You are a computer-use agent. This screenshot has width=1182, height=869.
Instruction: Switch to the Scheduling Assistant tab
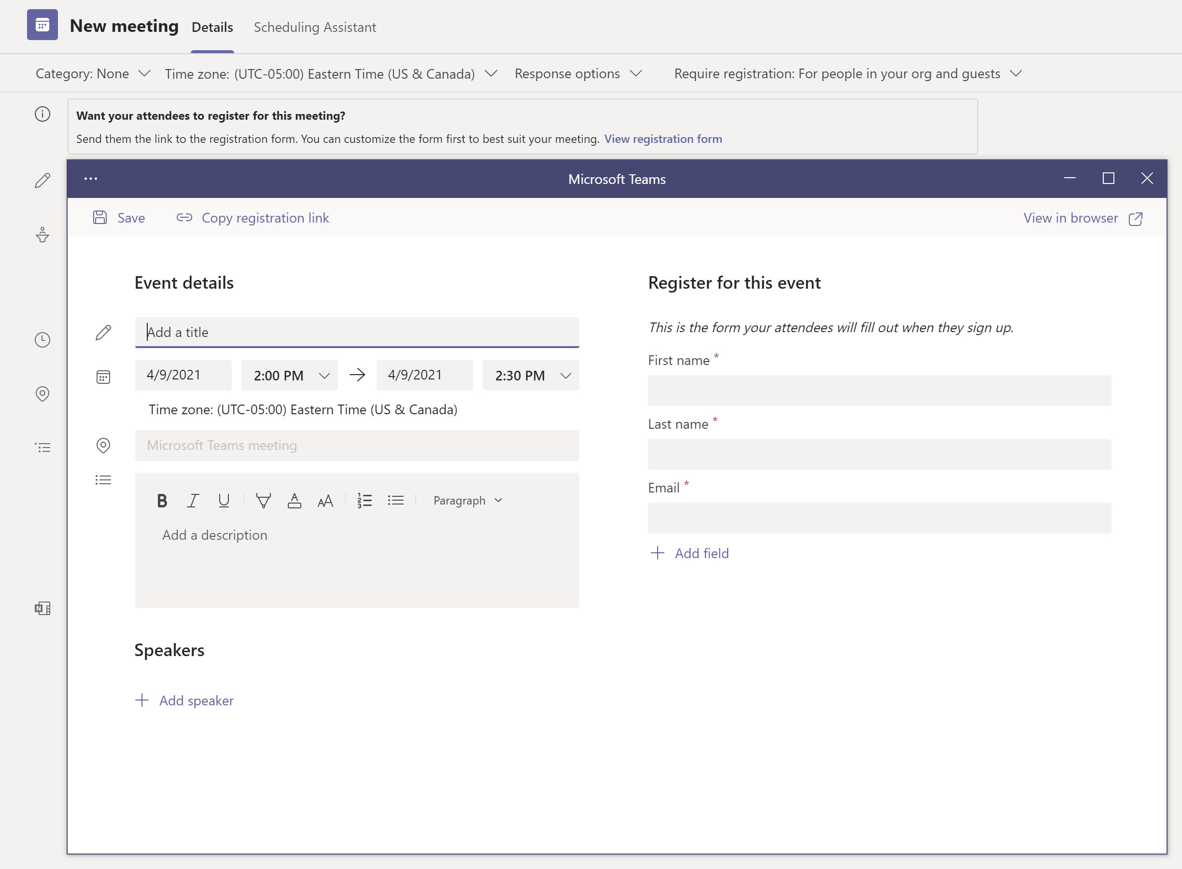coord(315,28)
